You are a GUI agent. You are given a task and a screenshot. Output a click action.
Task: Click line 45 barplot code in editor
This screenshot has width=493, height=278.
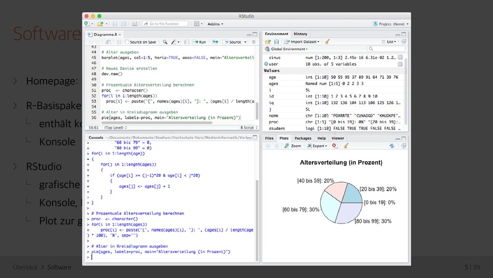pyautogui.click(x=177, y=58)
